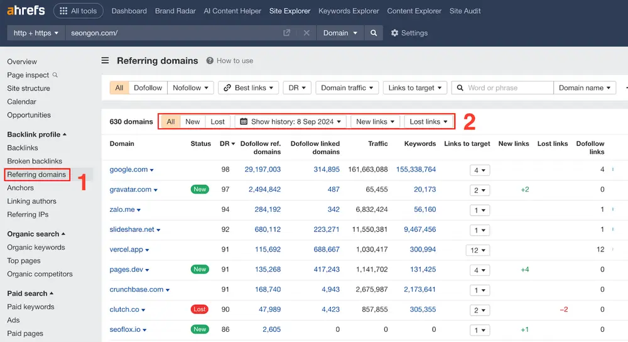Toggle the hamburger sidebar menu icon

[105, 60]
